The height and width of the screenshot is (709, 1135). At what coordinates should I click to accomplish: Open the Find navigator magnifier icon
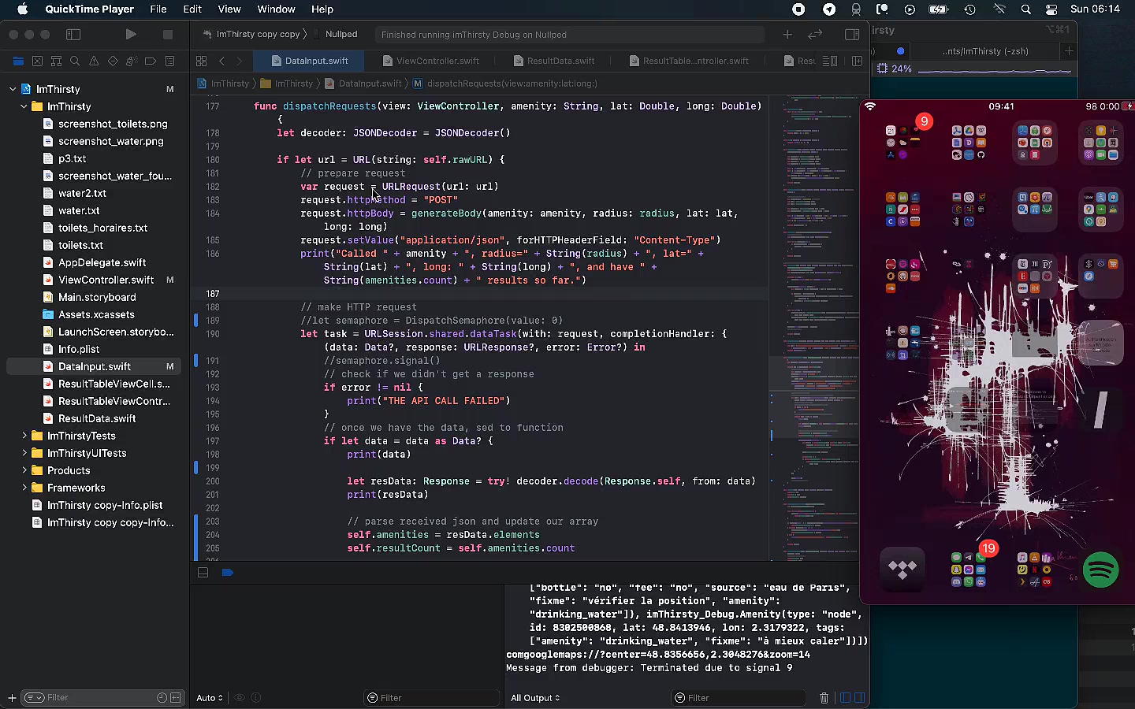pyautogui.click(x=75, y=61)
